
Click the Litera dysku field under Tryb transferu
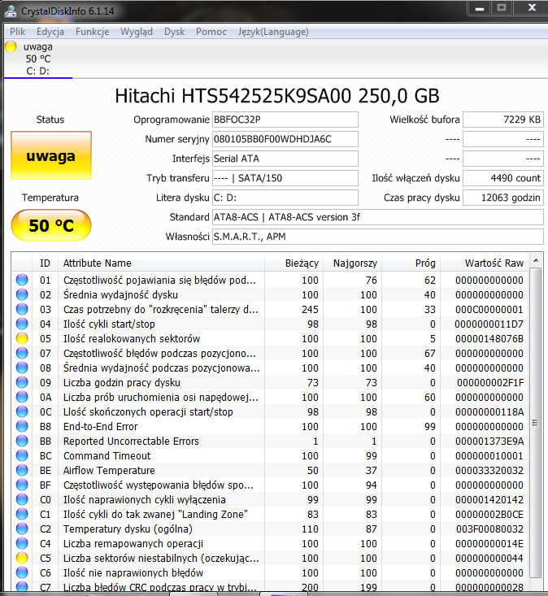[x=285, y=198]
